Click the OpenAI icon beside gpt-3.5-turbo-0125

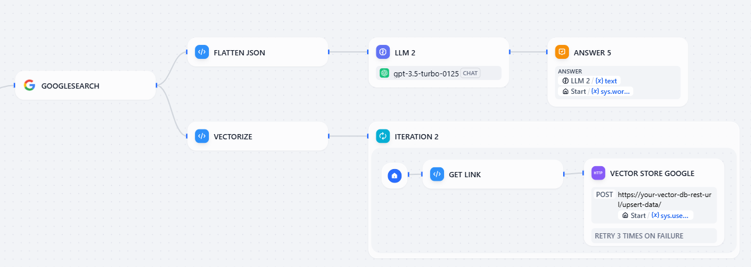(x=385, y=73)
